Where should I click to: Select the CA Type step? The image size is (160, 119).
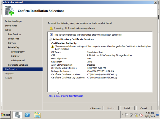(12, 43)
